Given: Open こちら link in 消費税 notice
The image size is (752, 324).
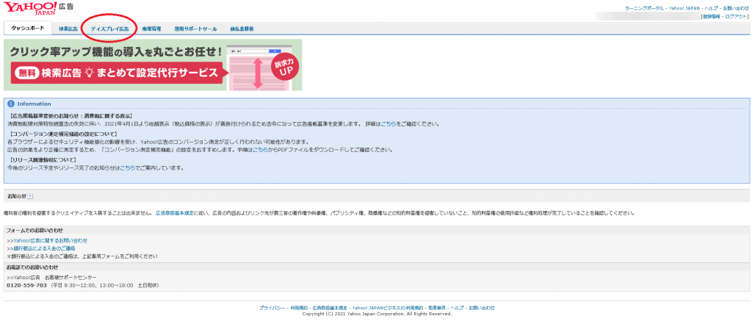Looking at the screenshot, I should pyautogui.click(x=388, y=124).
